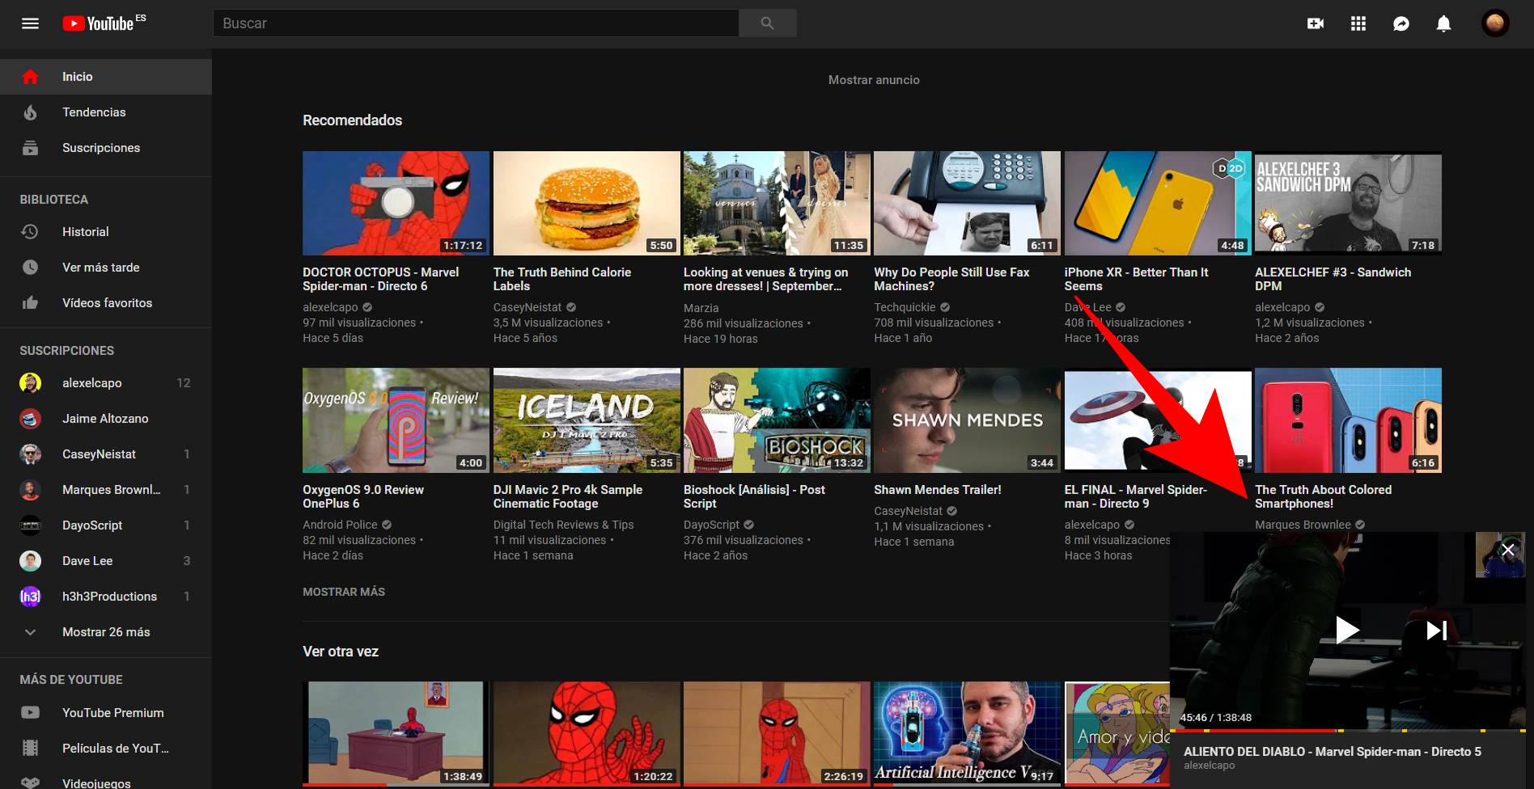Go to the Inicio home tab
The height and width of the screenshot is (789, 1534).
[106, 77]
